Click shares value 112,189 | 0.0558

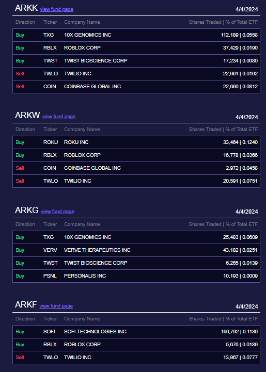239,35
